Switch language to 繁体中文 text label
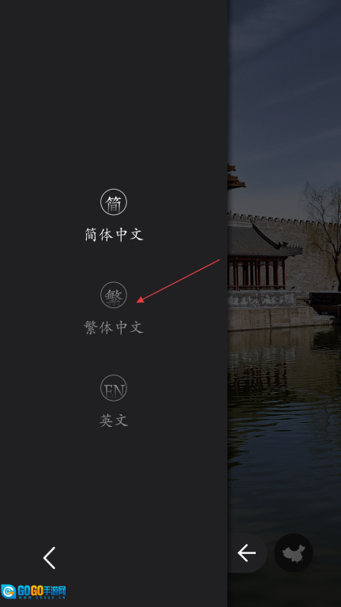 pyautogui.click(x=114, y=327)
